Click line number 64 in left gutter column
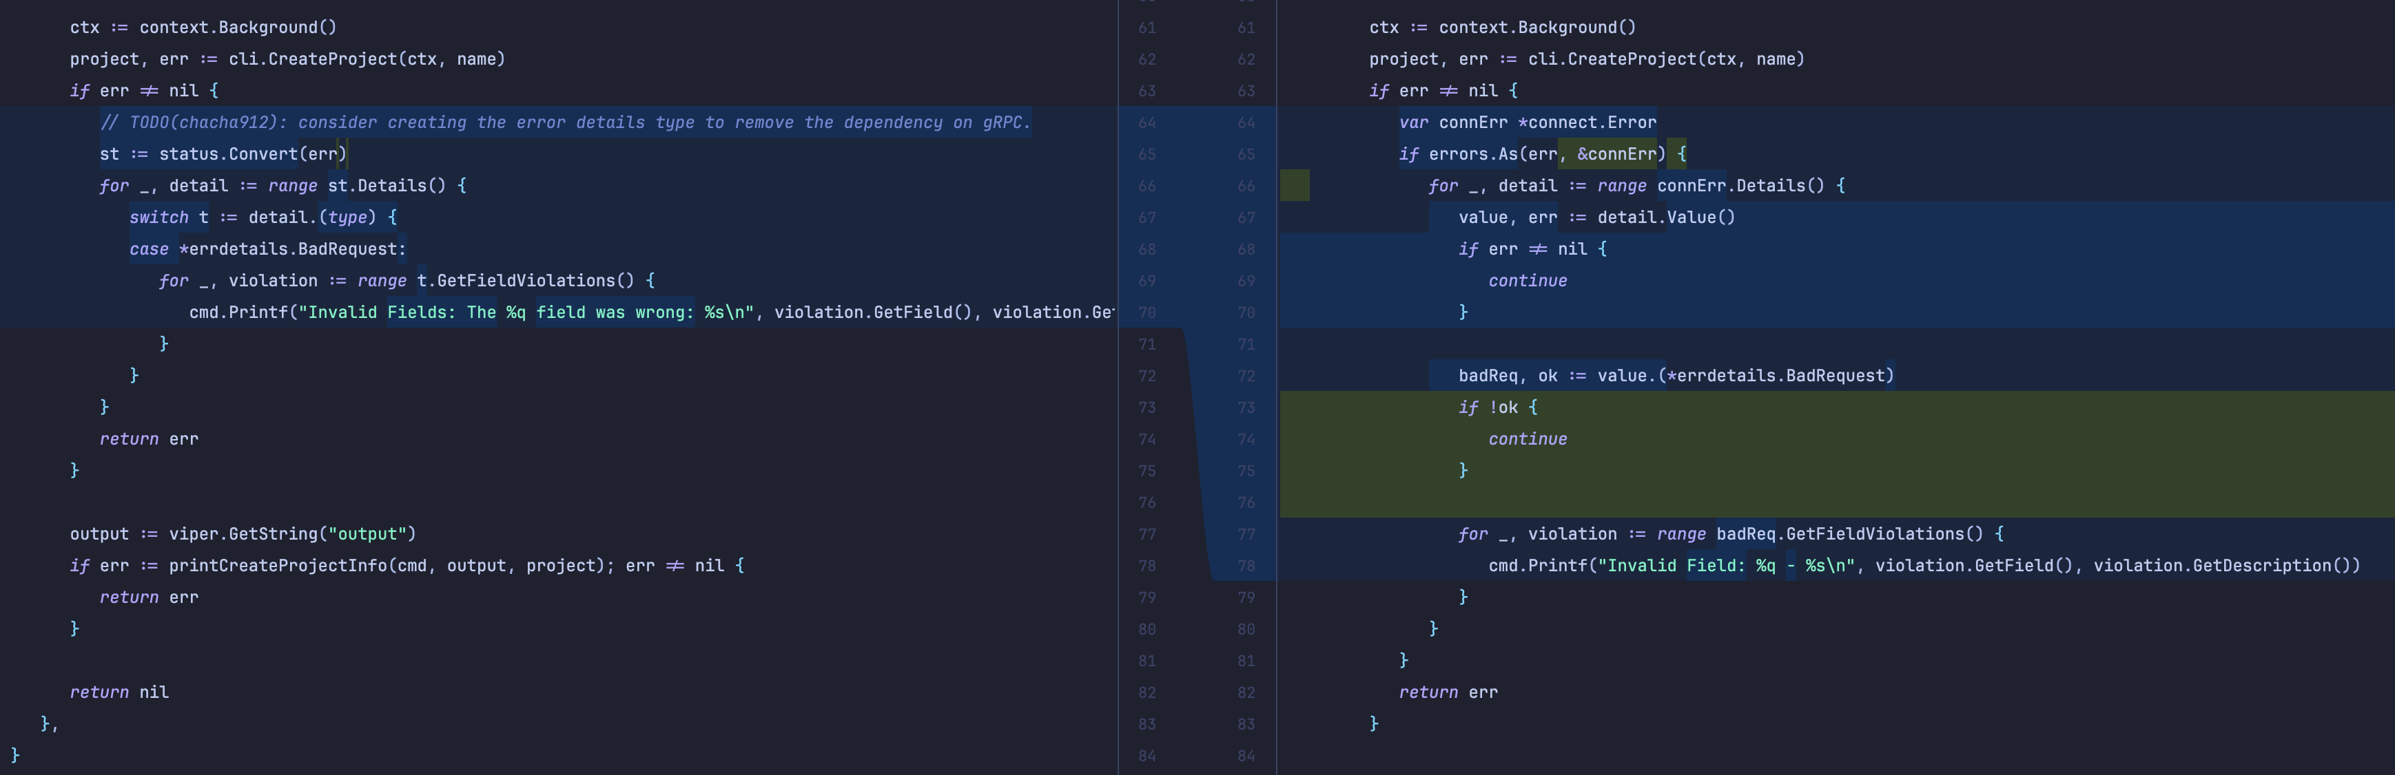Screen dimensions: 2395x775 [1147, 123]
